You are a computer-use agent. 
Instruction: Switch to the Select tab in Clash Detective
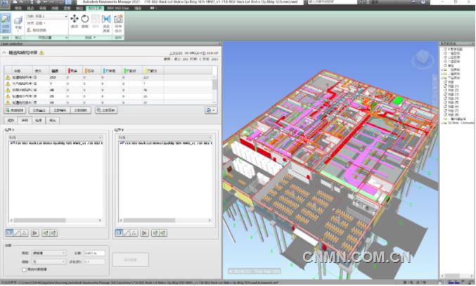[24, 119]
